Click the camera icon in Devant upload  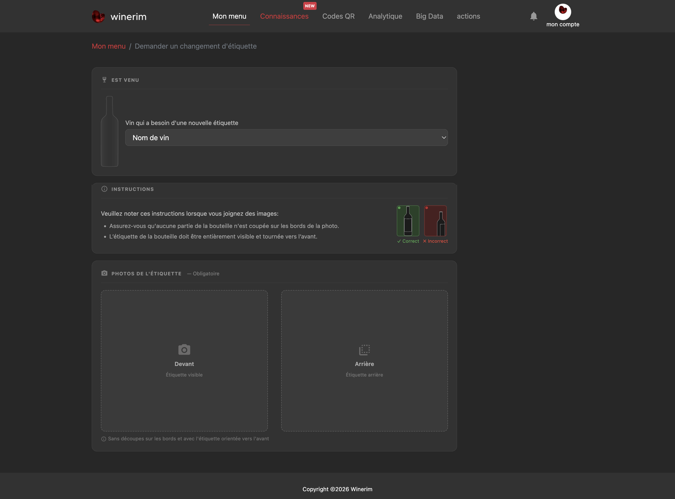click(184, 349)
